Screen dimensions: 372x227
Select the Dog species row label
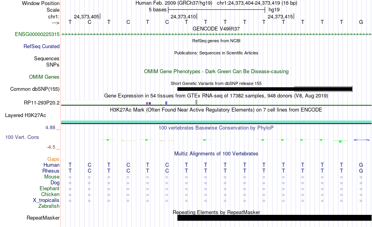pyautogui.click(x=55, y=183)
